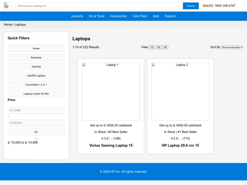Open the Sale menu item
247x185 pixels.
(156, 16)
